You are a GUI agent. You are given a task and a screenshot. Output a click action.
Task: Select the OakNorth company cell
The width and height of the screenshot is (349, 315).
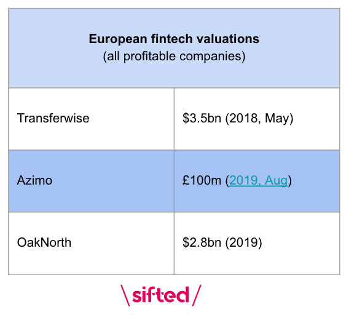92,243
